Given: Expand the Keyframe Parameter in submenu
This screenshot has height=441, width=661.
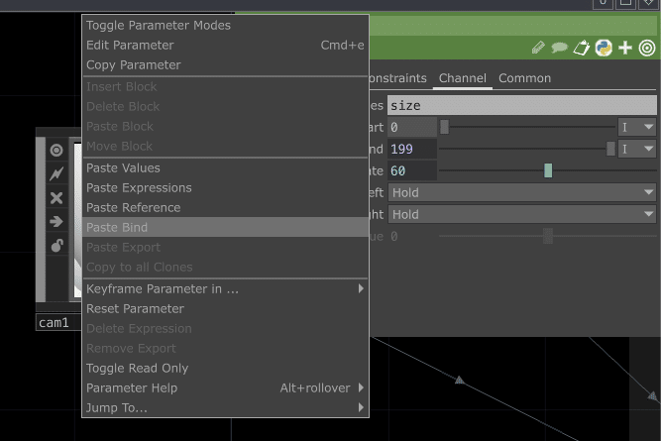Looking at the screenshot, I should click(224, 289).
